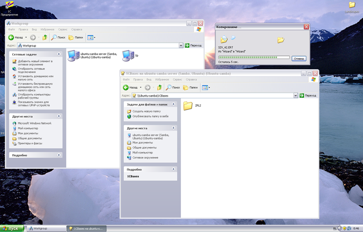Switch to 1CBases taskbar button
The height and width of the screenshot is (232, 363).
coord(87,228)
